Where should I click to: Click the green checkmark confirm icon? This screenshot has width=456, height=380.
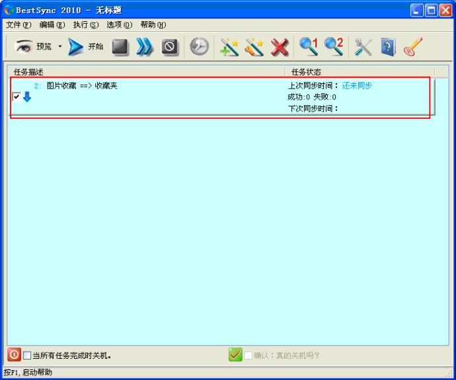click(x=235, y=355)
